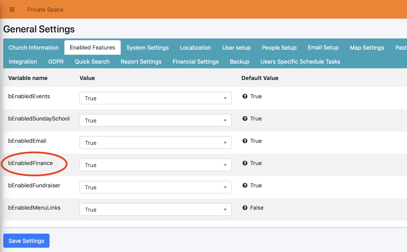
Task: Click the bEnabledEmail variable name
Action: point(27,141)
